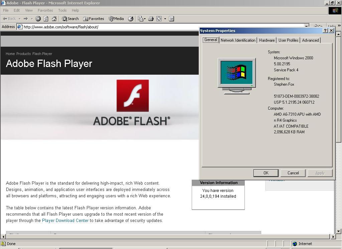Go to the home page via Home icon

[x=54, y=19]
